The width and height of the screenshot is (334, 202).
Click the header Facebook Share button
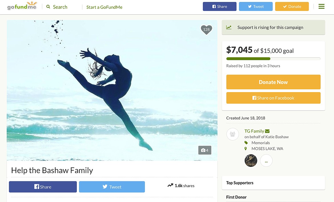(x=220, y=7)
